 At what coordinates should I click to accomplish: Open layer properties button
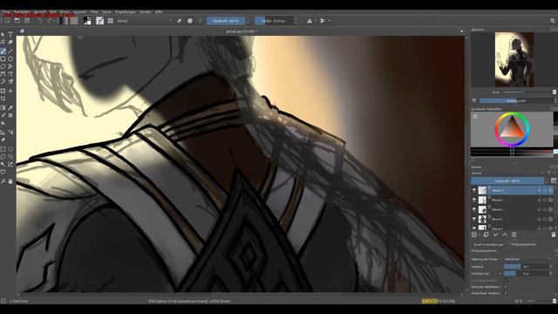coord(514,235)
